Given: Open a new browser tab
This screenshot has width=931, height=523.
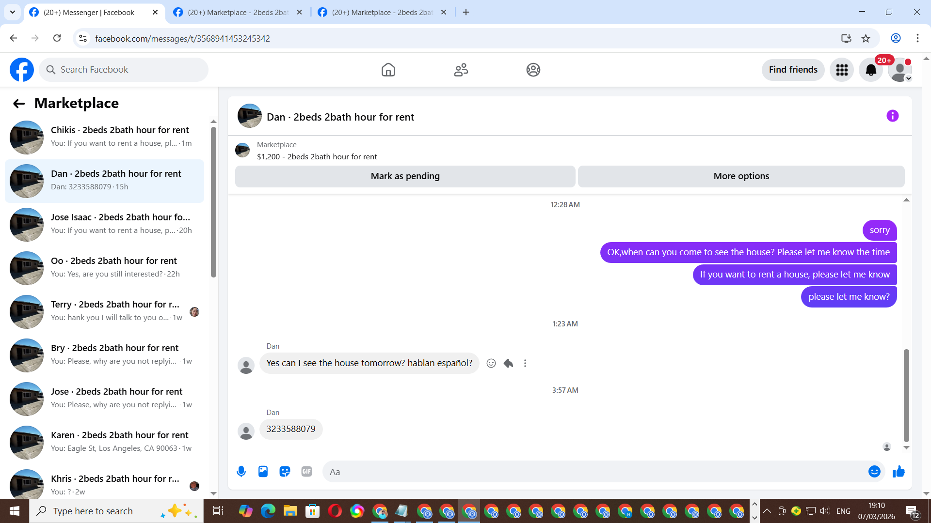Looking at the screenshot, I should 466,13.
